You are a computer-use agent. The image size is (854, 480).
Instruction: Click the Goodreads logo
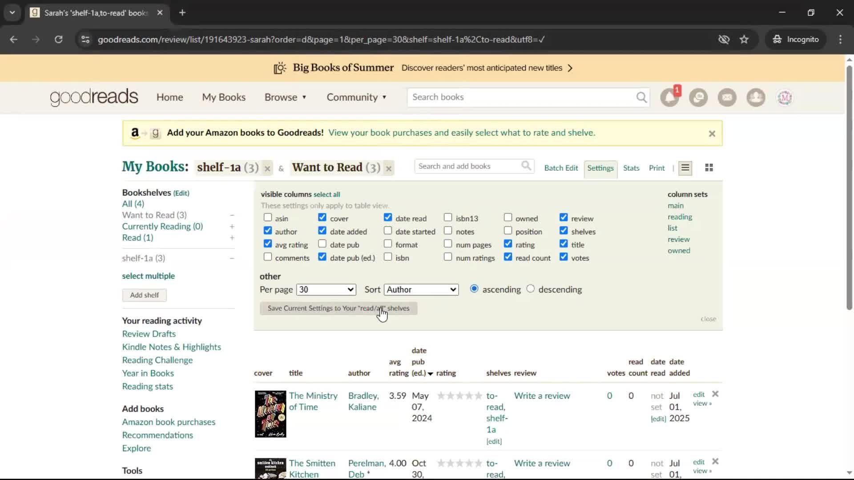click(94, 97)
